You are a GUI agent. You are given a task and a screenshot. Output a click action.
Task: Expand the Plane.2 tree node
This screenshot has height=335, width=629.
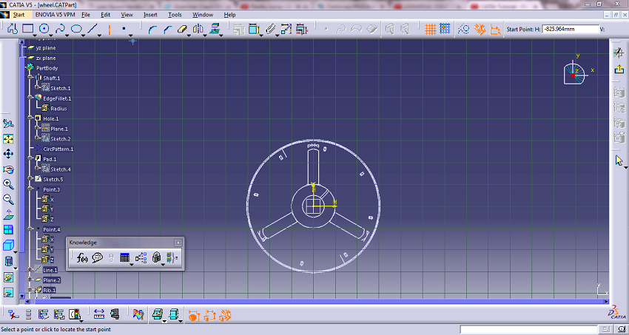[x=30, y=279]
